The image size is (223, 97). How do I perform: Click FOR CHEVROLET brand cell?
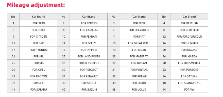click(139, 30)
